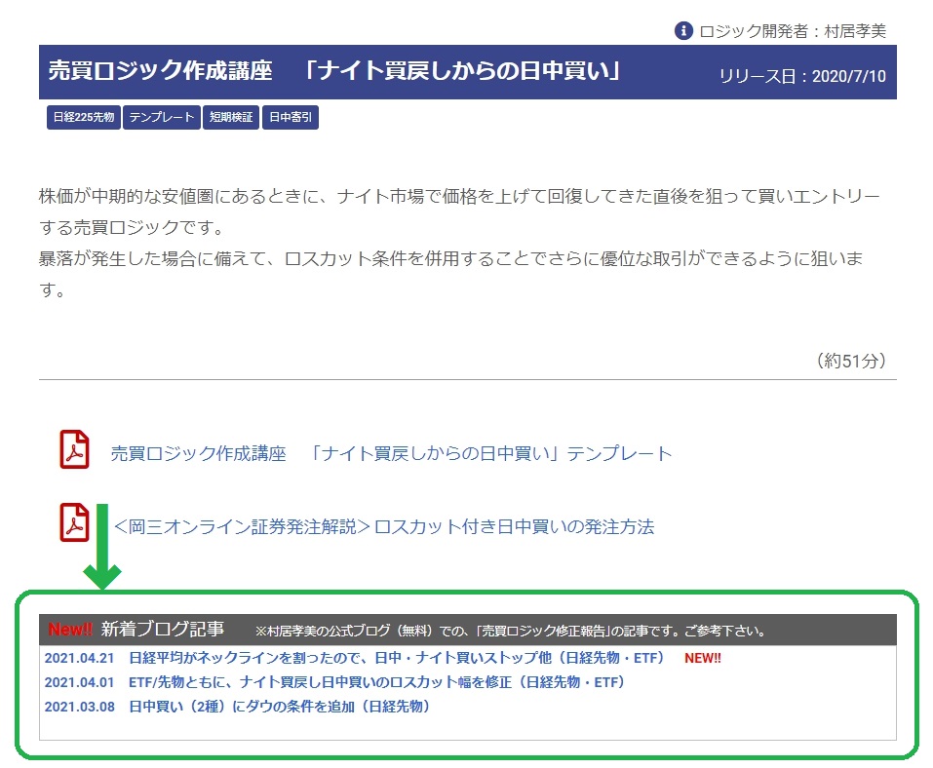
Task: Click the title 売買ロジック作成講座 banner text
Action: [x=334, y=71]
